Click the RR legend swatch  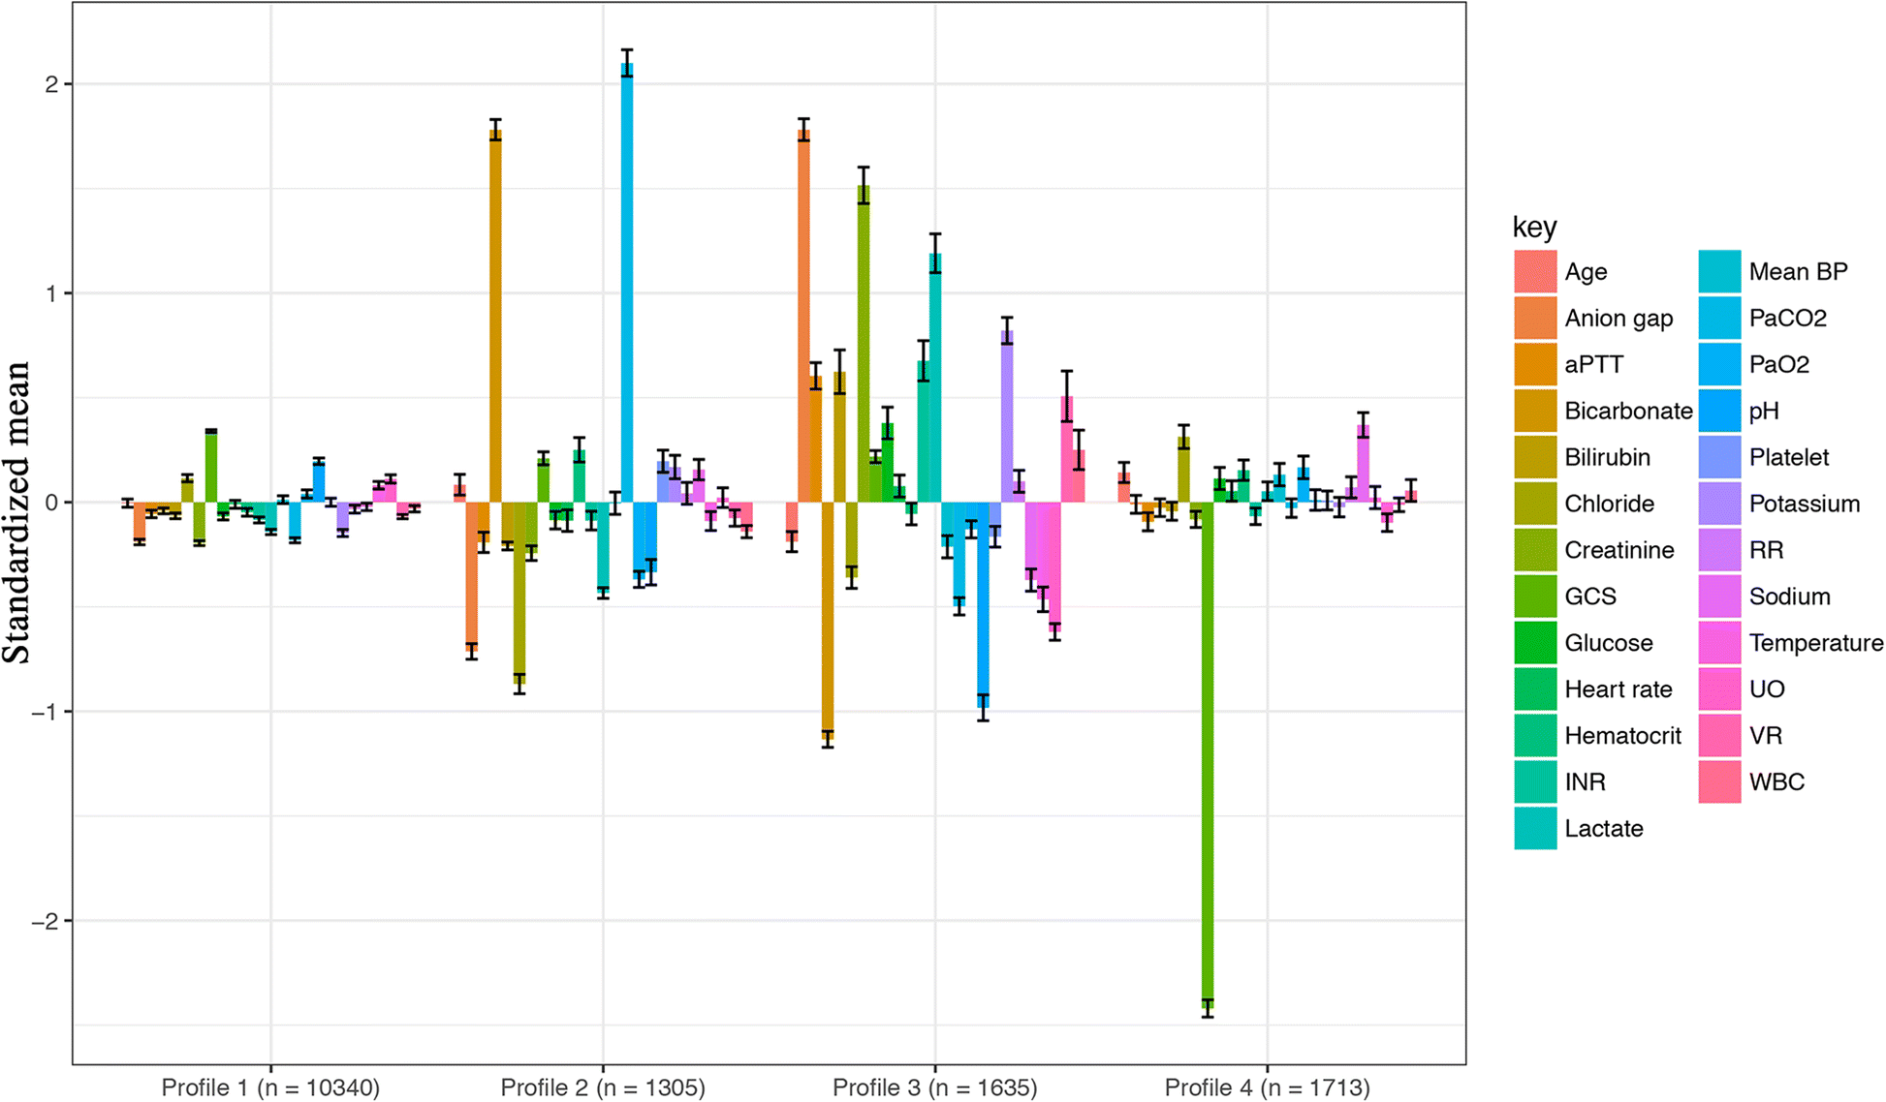coord(1720,550)
